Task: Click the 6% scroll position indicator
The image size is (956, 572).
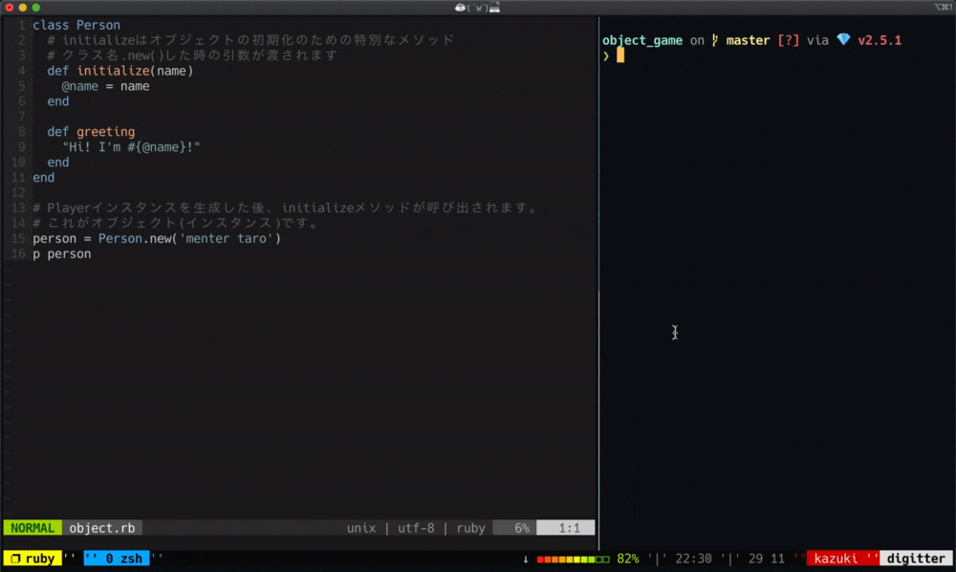Action: tap(522, 527)
